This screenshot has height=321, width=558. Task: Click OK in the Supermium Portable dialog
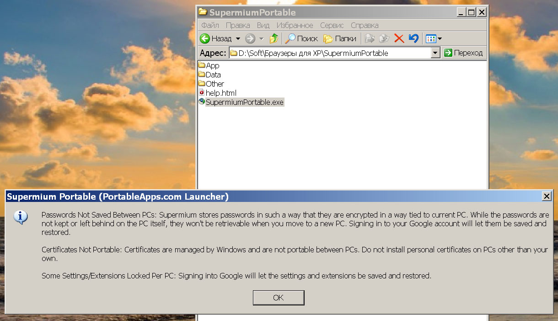tap(279, 298)
